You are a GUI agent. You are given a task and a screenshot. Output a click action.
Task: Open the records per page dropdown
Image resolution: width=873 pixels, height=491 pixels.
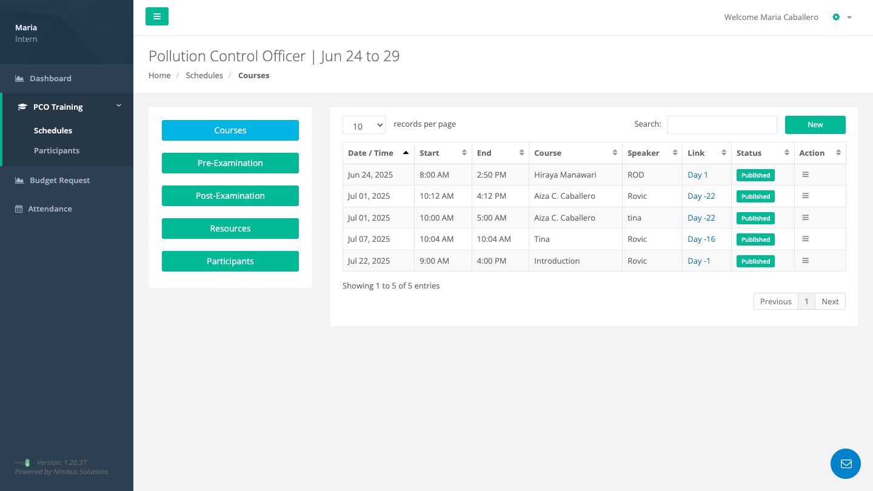click(x=364, y=125)
